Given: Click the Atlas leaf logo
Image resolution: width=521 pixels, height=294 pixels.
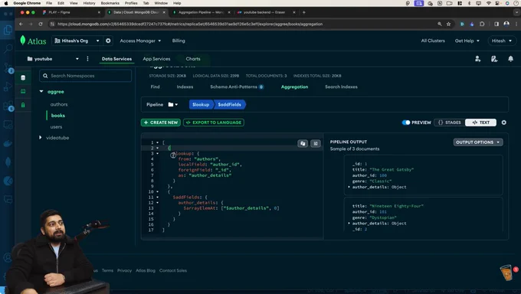Looking at the screenshot, I should (22, 41).
